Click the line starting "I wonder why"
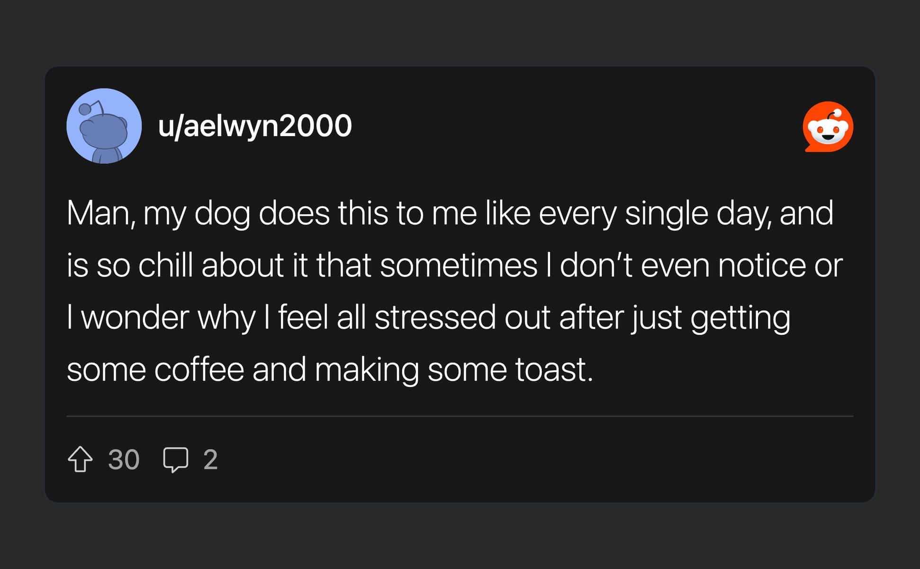The width and height of the screenshot is (920, 569). coord(428,317)
